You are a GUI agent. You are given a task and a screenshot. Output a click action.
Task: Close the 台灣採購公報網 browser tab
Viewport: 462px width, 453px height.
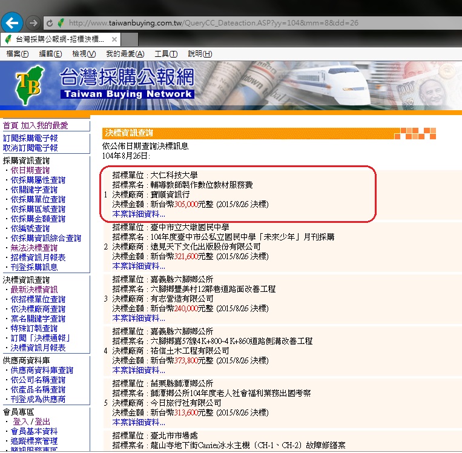[x=114, y=39]
